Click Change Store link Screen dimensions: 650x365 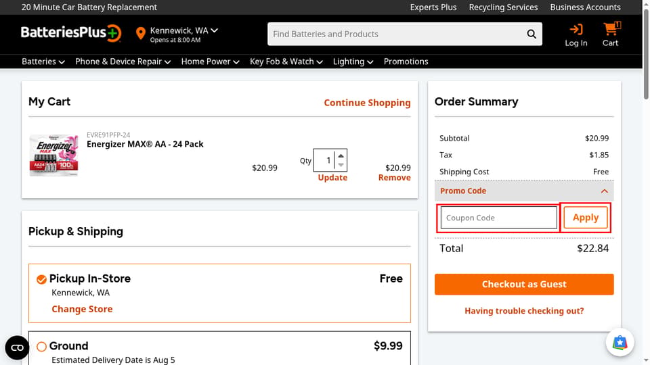point(82,309)
